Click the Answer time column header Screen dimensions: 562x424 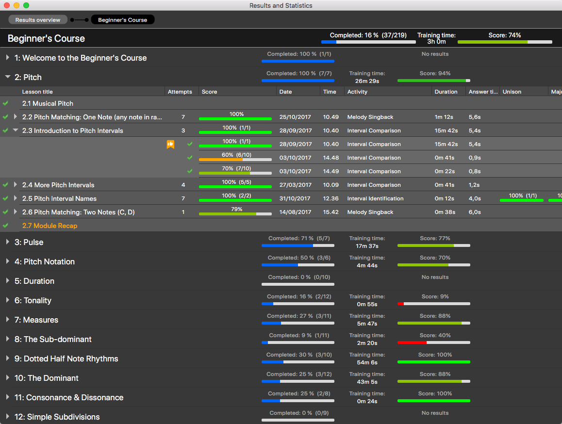[483, 92]
